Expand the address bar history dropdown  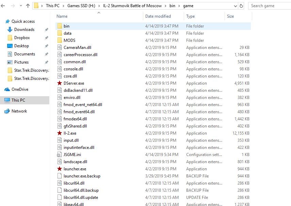click(235, 6)
